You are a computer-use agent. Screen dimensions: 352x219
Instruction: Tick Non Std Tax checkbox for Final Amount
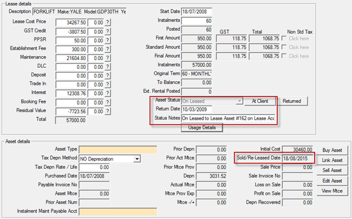click(284, 56)
